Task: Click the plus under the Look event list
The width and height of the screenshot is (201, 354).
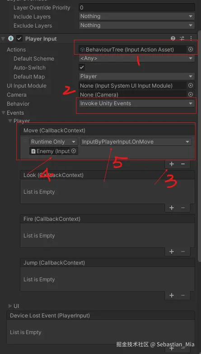Action: [x=172, y=208]
